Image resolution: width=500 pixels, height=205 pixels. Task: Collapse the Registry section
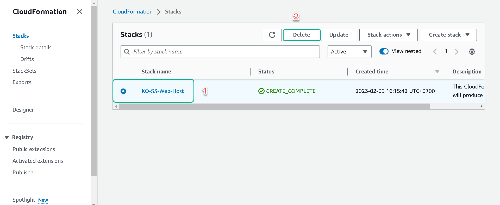[x=7, y=137]
